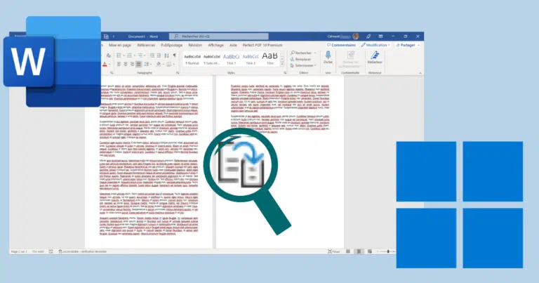Viewport: 539px width, 283px height.
Task: Open the Accessibilité checker status
Action: [83, 251]
